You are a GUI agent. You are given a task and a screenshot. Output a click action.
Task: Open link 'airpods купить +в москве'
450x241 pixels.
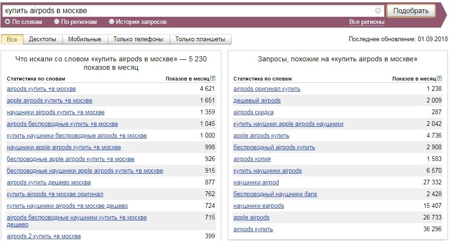pyautogui.click(x=41, y=89)
